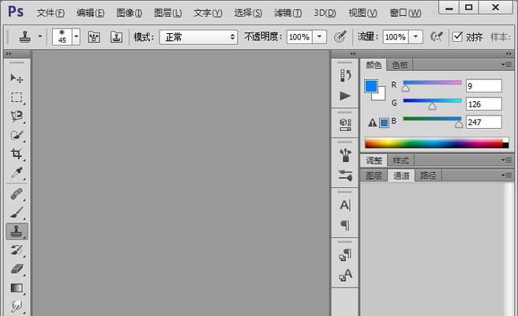Image resolution: width=518 pixels, height=316 pixels.
Task: Open the 3D(D) menu
Action: click(325, 13)
